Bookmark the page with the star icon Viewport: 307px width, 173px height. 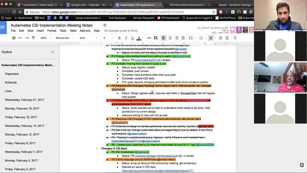click(213, 12)
